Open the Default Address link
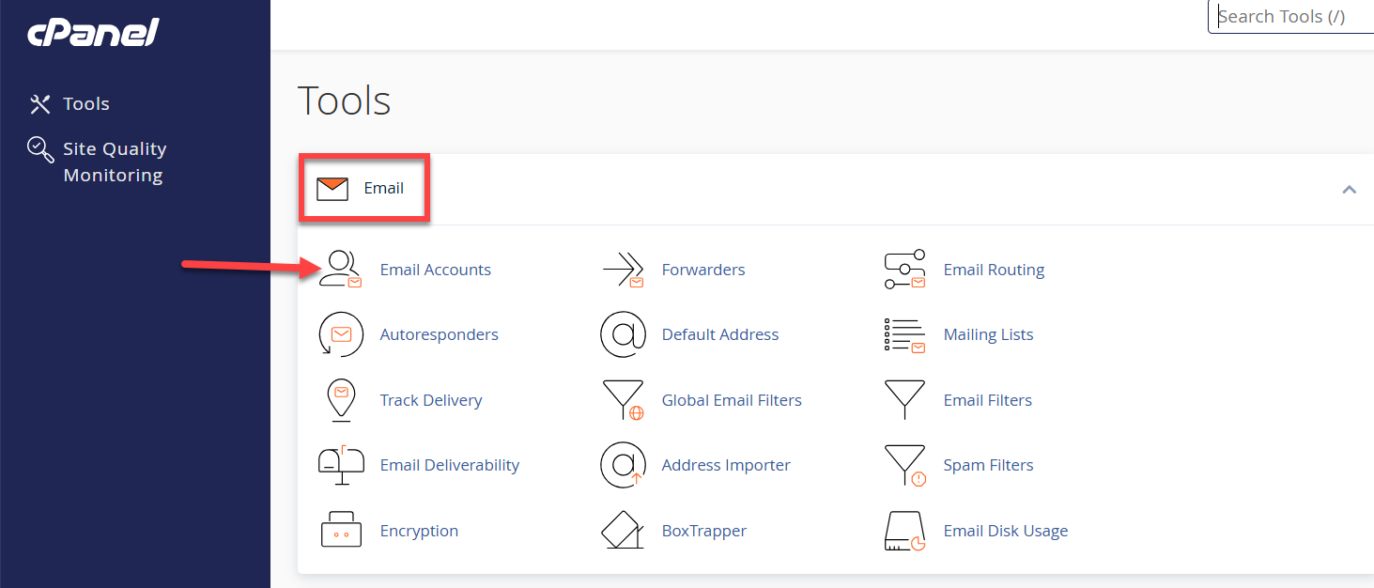The height and width of the screenshot is (588, 1374). (x=720, y=334)
